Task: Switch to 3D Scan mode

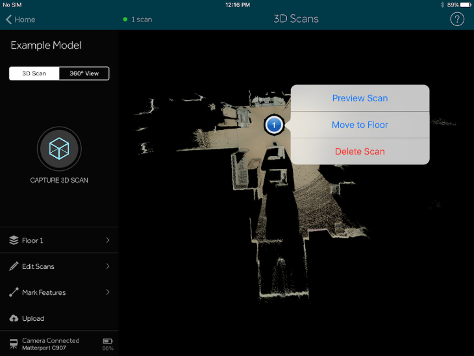Action: [x=34, y=73]
